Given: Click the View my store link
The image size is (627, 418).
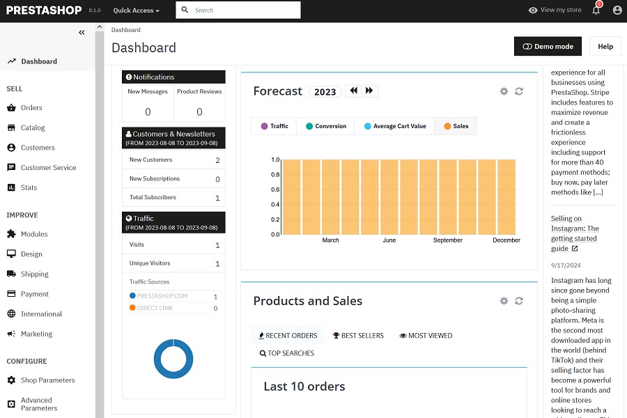Looking at the screenshot, I should (x=555, y=10).
